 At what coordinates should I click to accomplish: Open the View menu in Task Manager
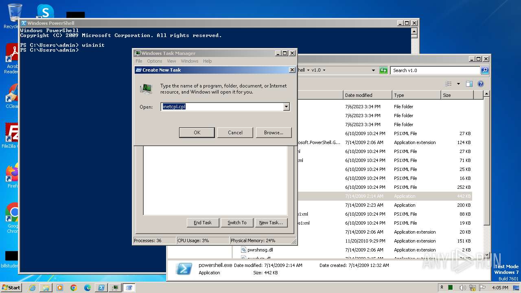coord(171,61)
